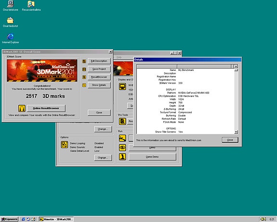
Task: Click the My Benchmark name value
Action: (x=186, y=70)
